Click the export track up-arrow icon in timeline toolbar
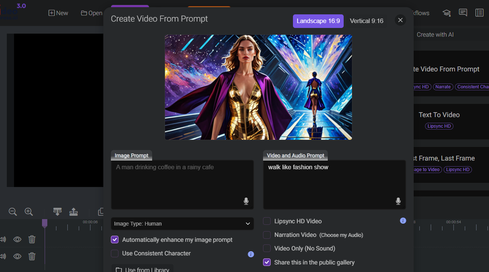 pyautogui.click(x=73, y=212)
